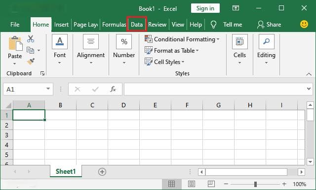Image resolution: width=316 pixels, height=190 pixels.
Task: Click the Enter checkmark in formula bar
Action: coord(95,89)
